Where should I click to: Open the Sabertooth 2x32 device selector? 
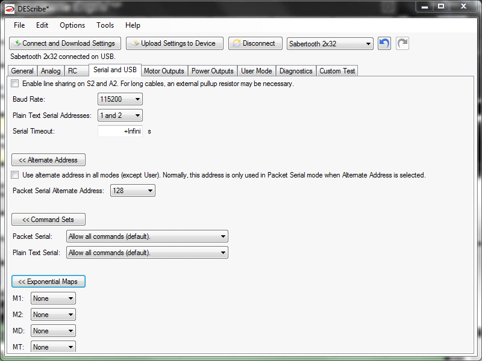[330, 43]
